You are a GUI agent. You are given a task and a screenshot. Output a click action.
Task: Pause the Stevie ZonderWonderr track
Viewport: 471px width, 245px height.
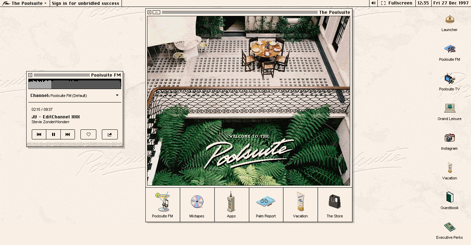[x=53, y=134]
